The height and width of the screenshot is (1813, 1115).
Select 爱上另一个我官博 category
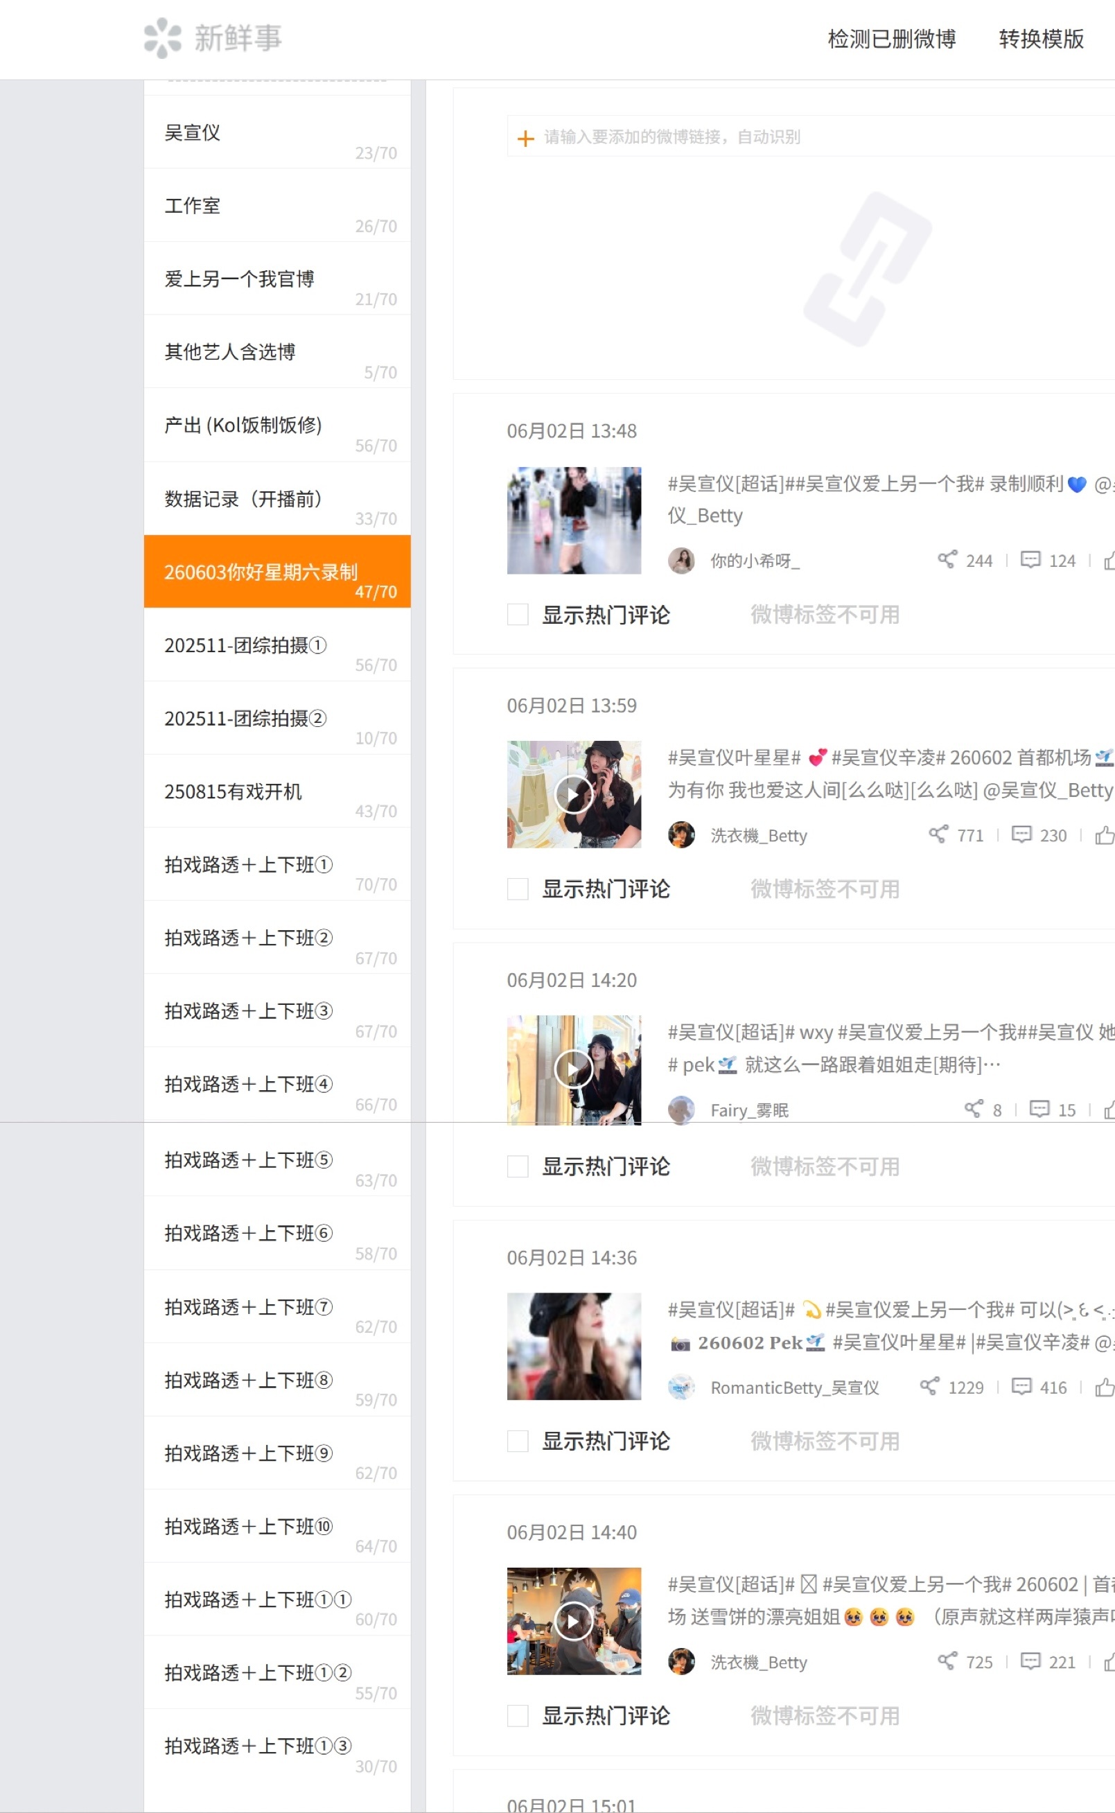(277, 278)
